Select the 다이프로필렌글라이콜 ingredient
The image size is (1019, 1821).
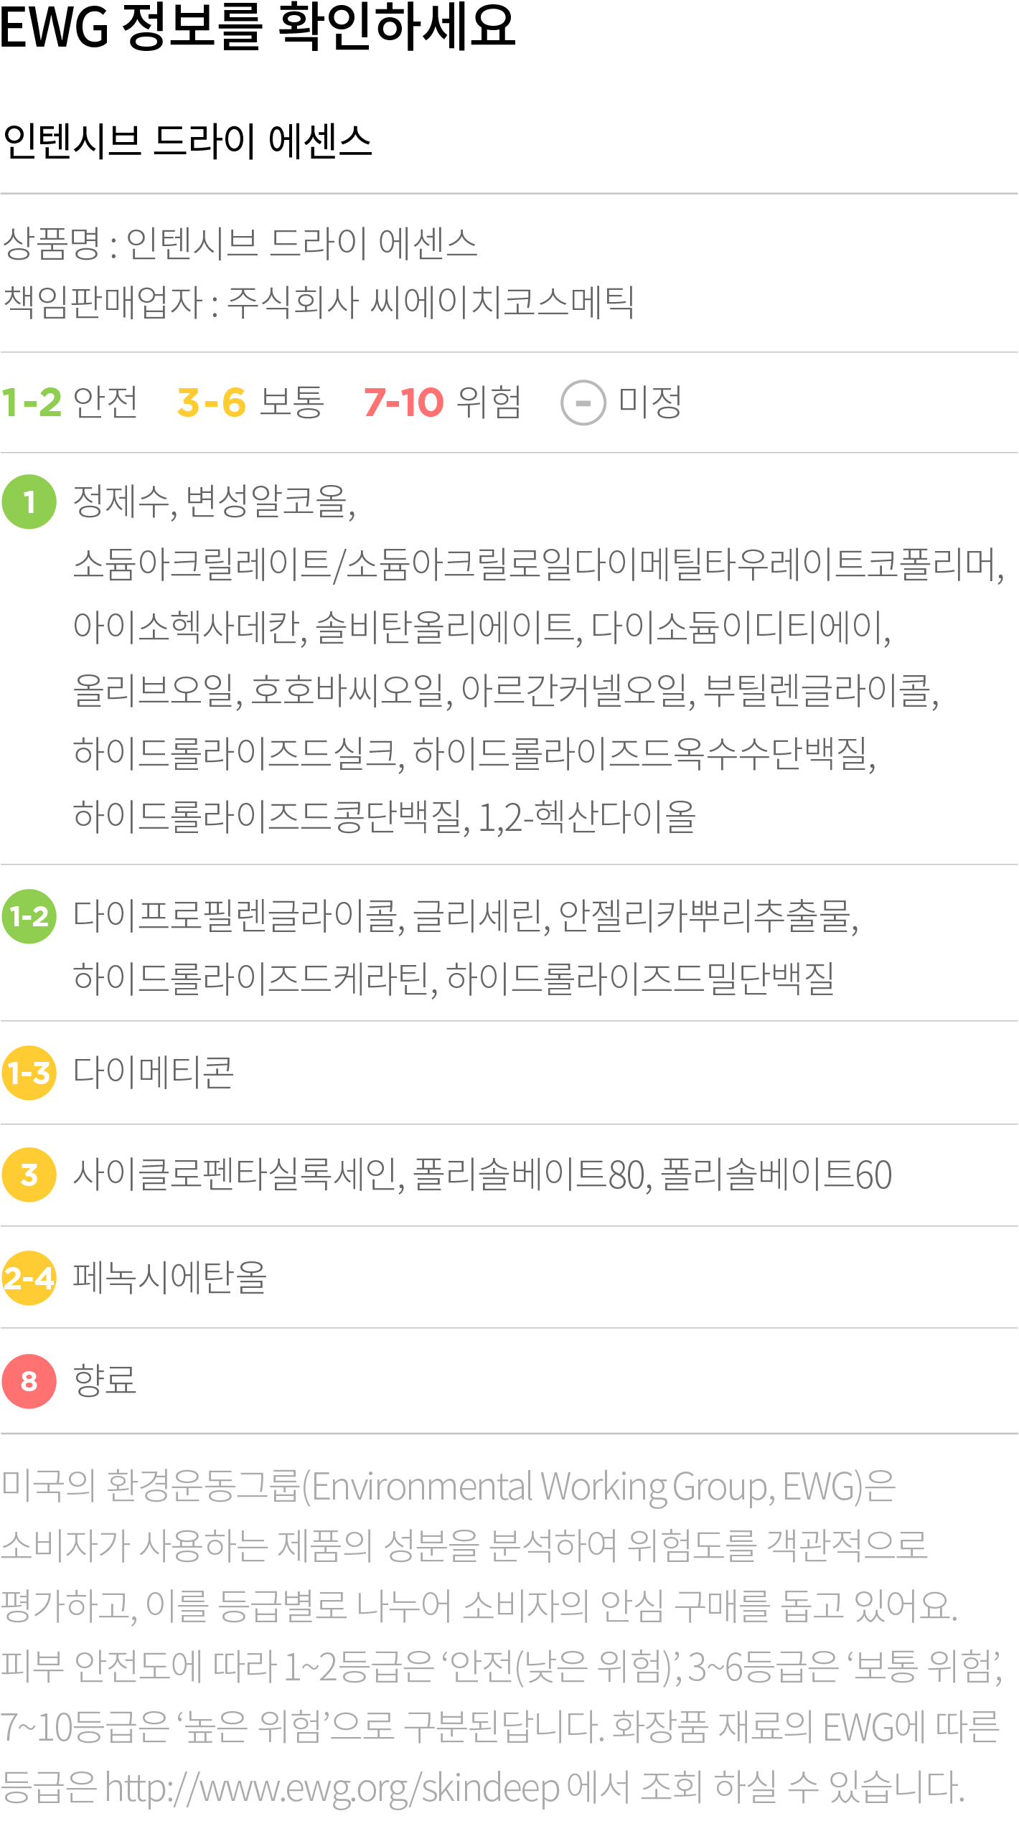[x=238, y=916]
